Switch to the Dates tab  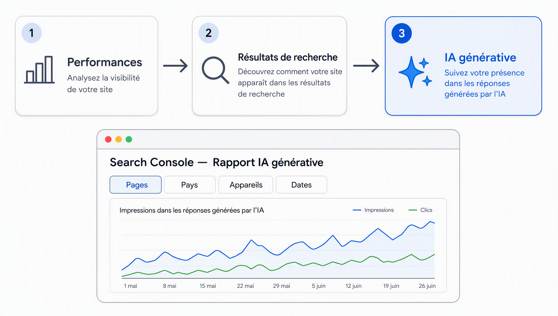tap(301, 185)
